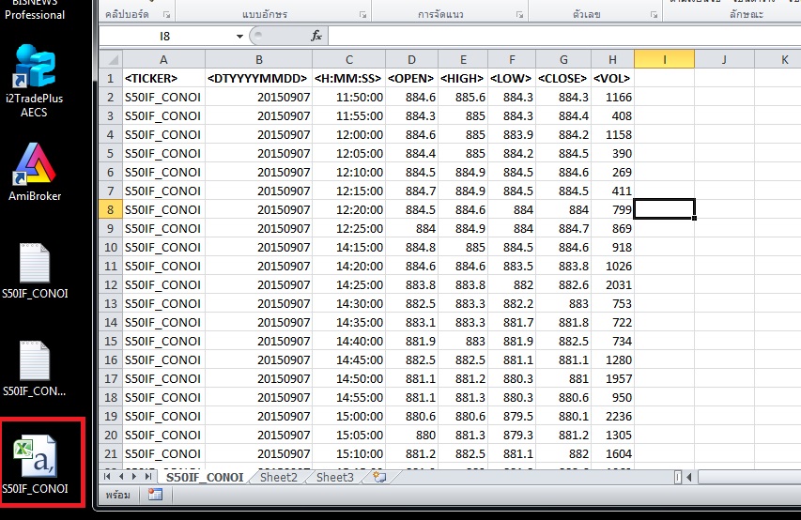The image size is (801, 520).
Task: Select the time cell 11:50:00
Action: click(x=349, y=97)
